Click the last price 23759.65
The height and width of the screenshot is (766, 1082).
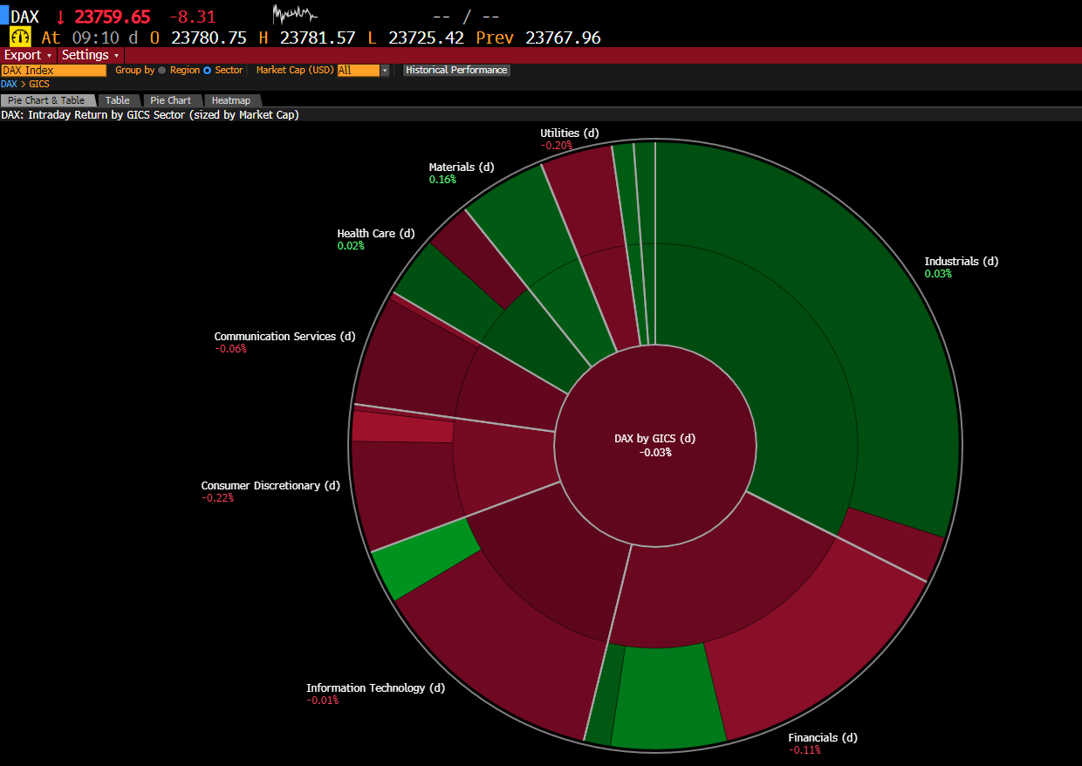(x=112, y=17)
